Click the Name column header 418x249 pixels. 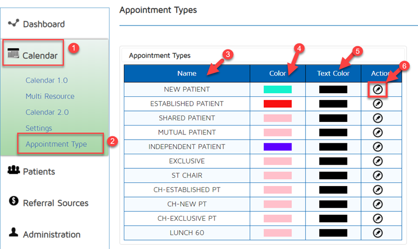coord(187,73)
